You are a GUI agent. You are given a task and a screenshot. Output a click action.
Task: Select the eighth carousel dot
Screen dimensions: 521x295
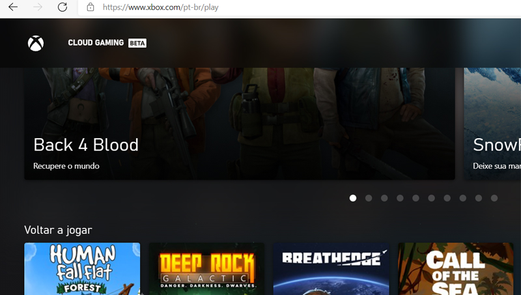463,198
